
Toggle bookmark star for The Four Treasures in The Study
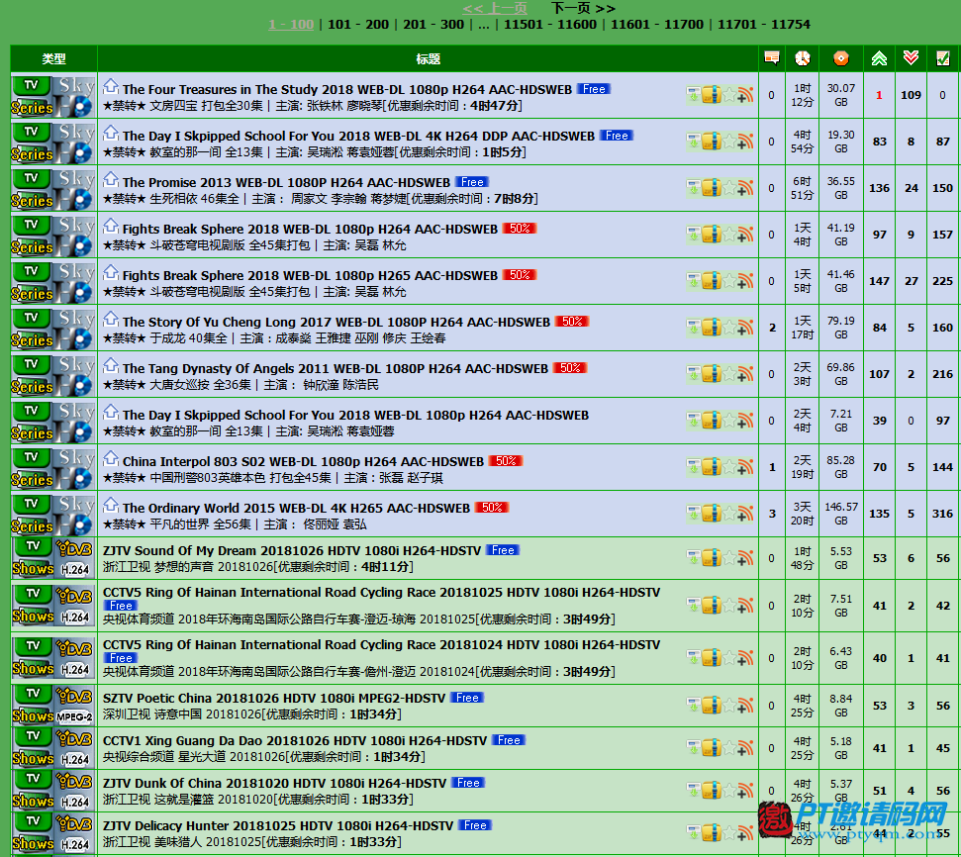click(x=729, y=95)
